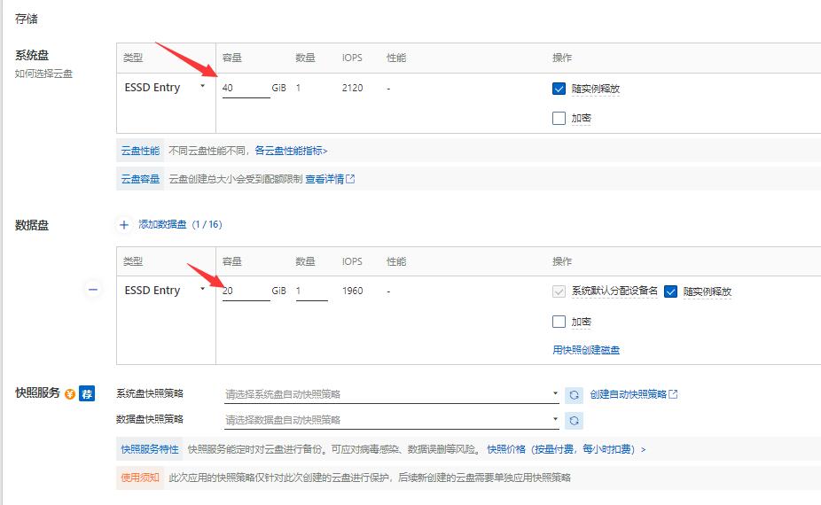The height and width of the screenshot is (505, 821).
Task: Expand 系统盘快照策略 selection dropdown
Action: pyautogui.click(x=391, y=394)
